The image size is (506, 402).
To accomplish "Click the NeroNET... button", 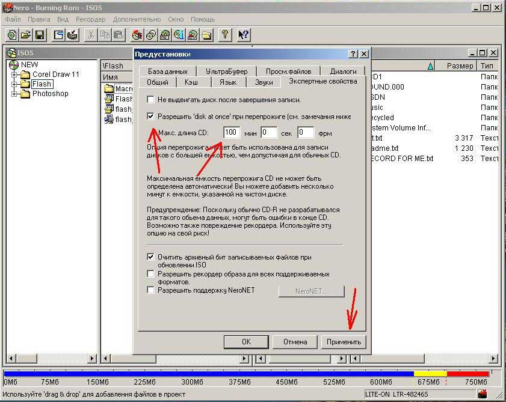I will (312, 291).
